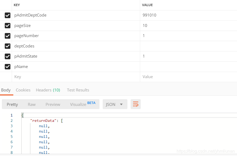Image resolution: width=237 pixels, height=156 pixels.
Task: Select the Pretty response view
Action: point(12,104)
